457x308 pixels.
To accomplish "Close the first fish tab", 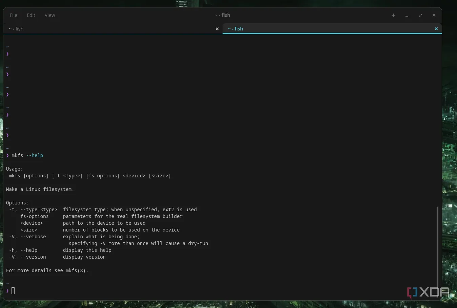I will tap(217, 29).
